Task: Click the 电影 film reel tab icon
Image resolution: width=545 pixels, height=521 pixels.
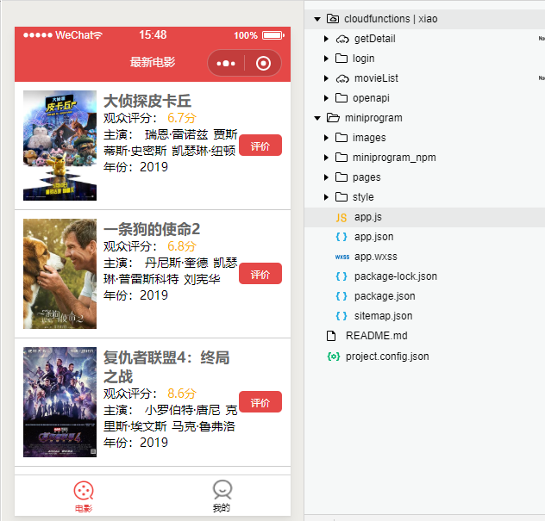Action: coord(84,491)
